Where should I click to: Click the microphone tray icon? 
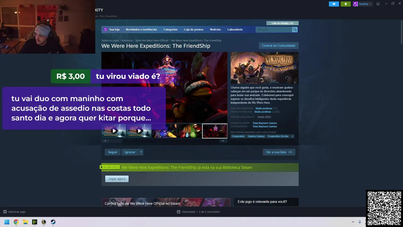click(360, 222)
